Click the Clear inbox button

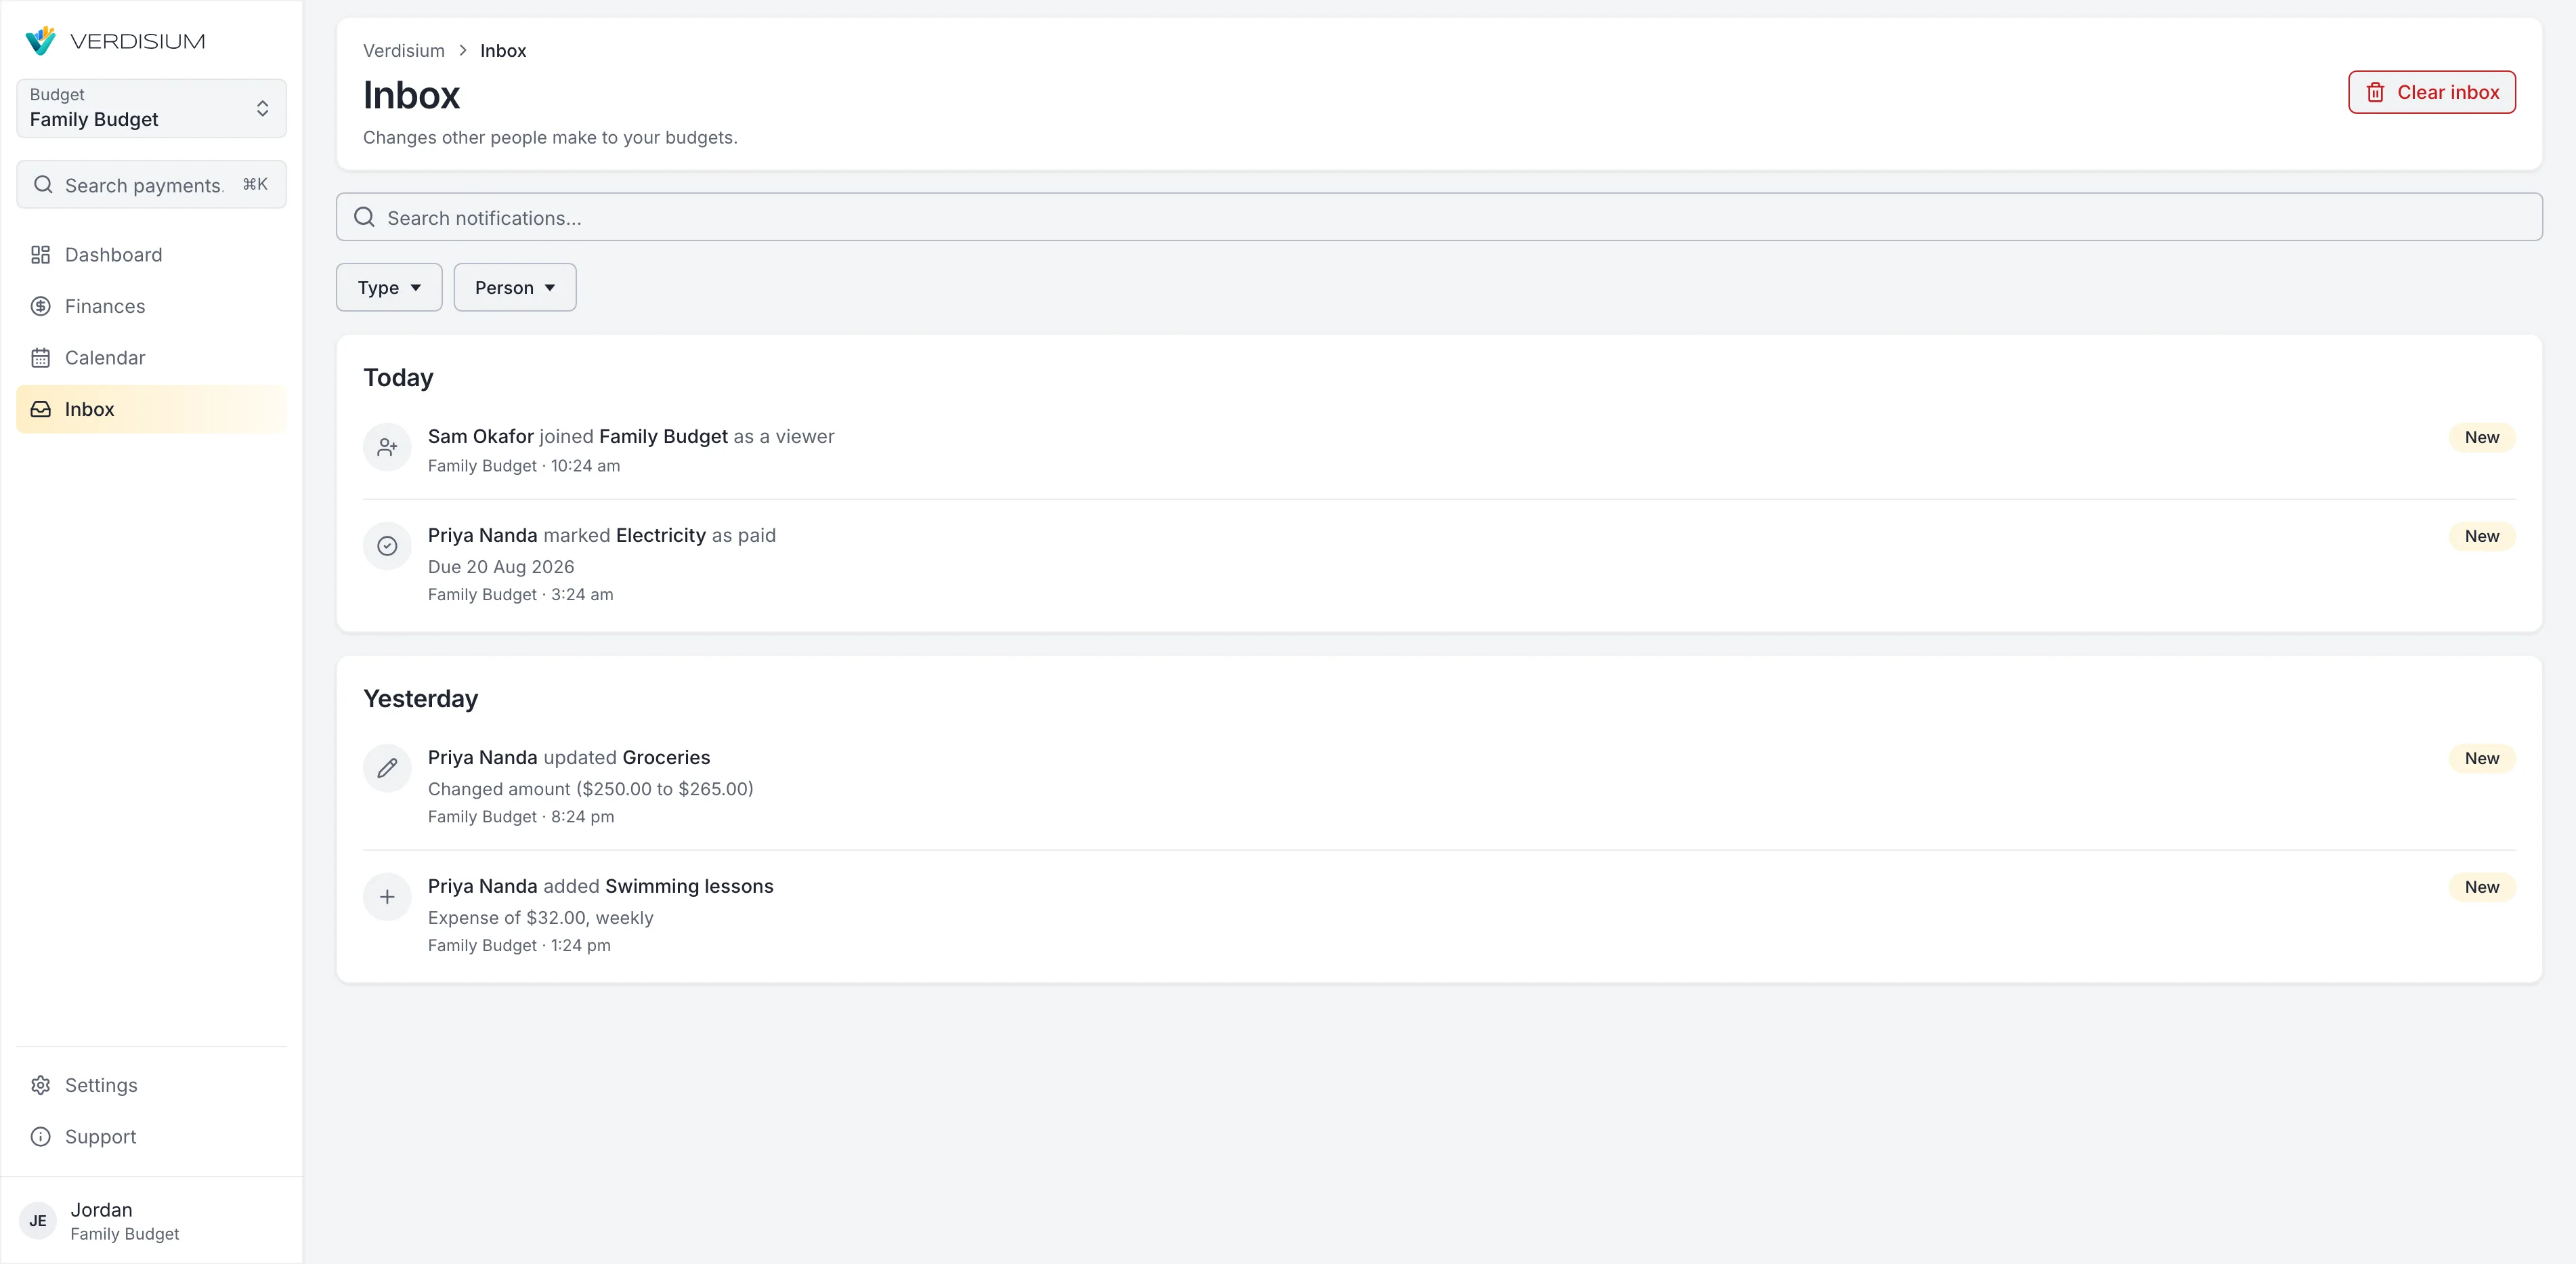coord(2431,92)
